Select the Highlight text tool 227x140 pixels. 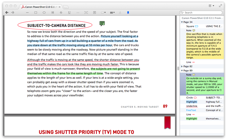click(53, 13)
